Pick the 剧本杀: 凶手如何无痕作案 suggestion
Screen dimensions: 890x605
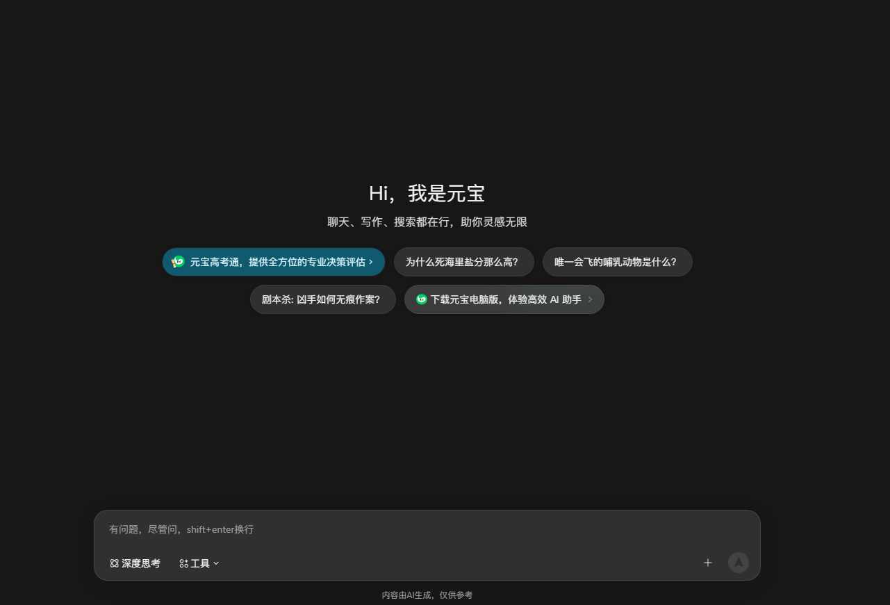coord(322,299)
